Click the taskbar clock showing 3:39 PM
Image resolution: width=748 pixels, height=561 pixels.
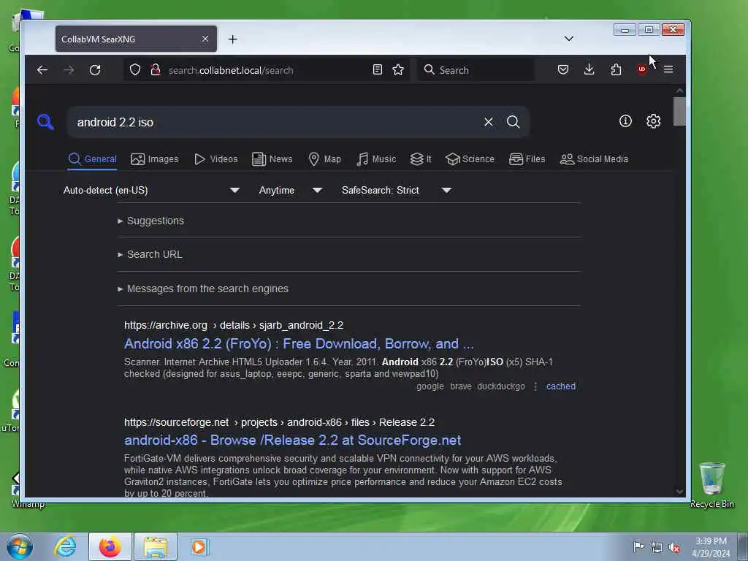pyautogui.click(x=711, y=546)
